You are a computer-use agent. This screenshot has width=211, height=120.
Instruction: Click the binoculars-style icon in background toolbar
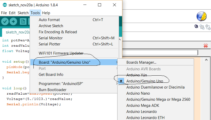(196, 26)
